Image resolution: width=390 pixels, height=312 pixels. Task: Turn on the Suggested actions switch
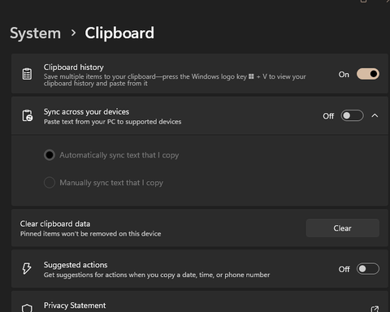(368, 269)
